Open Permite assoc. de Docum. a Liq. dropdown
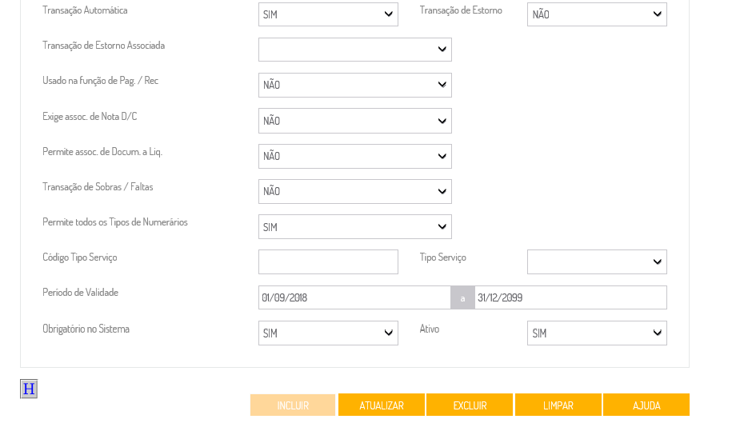This screenshot has height=439, width=740. pos(354,156)
